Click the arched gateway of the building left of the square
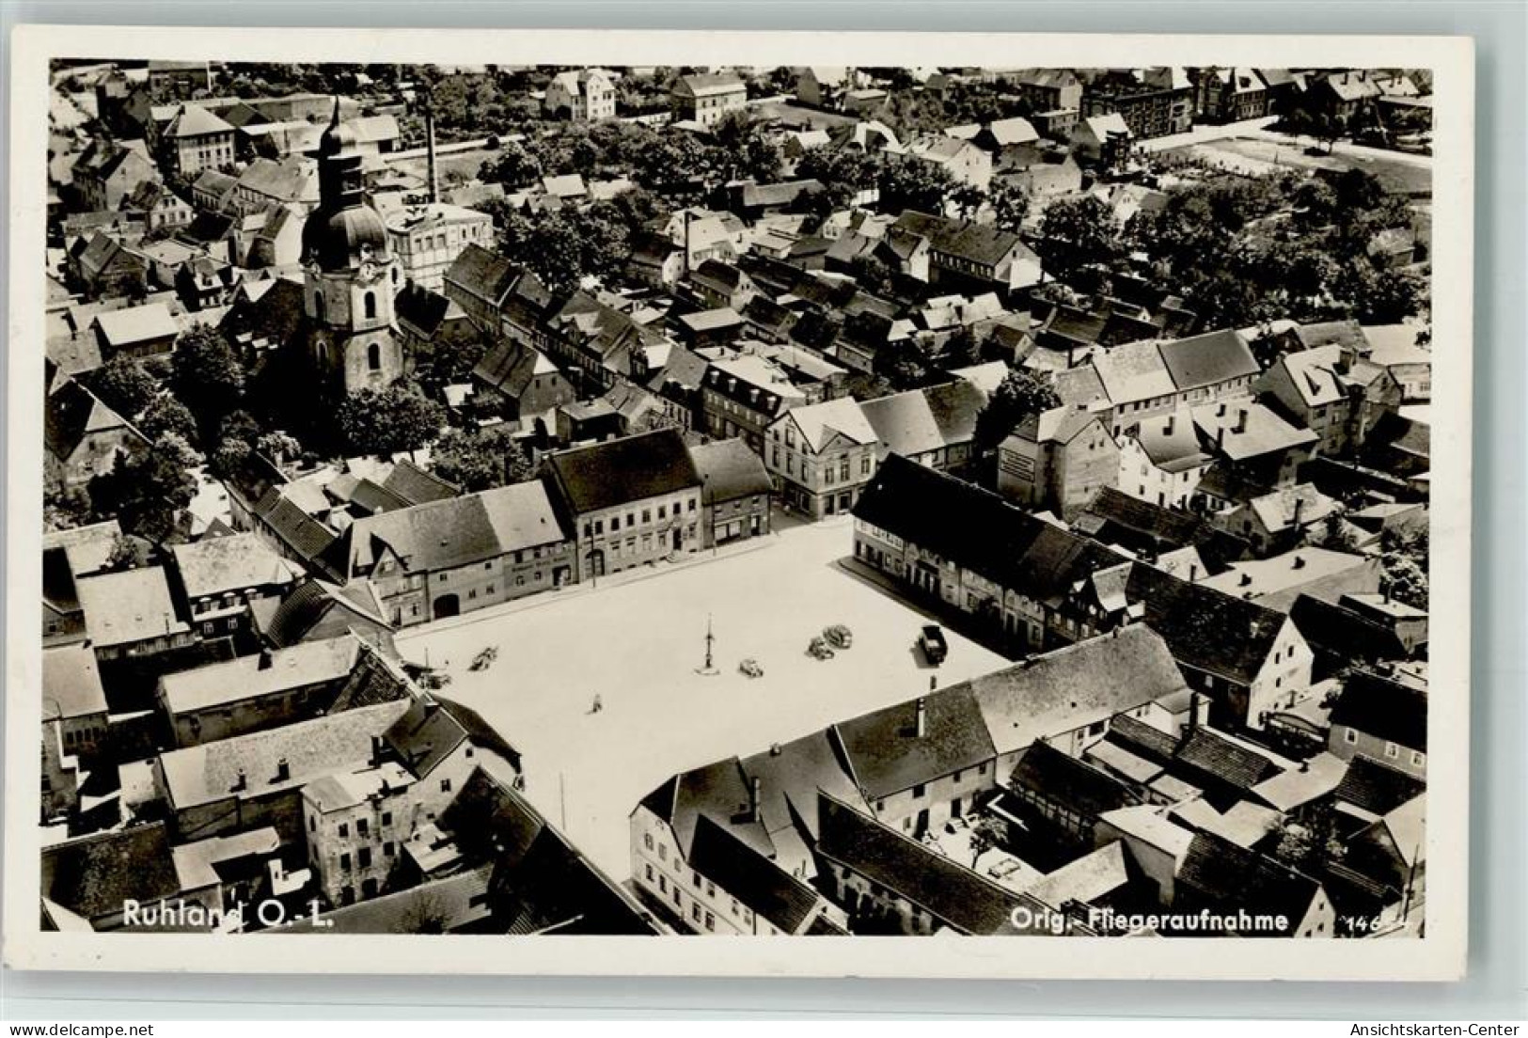Viewport: 1528px width, 1038px height. 446,605
